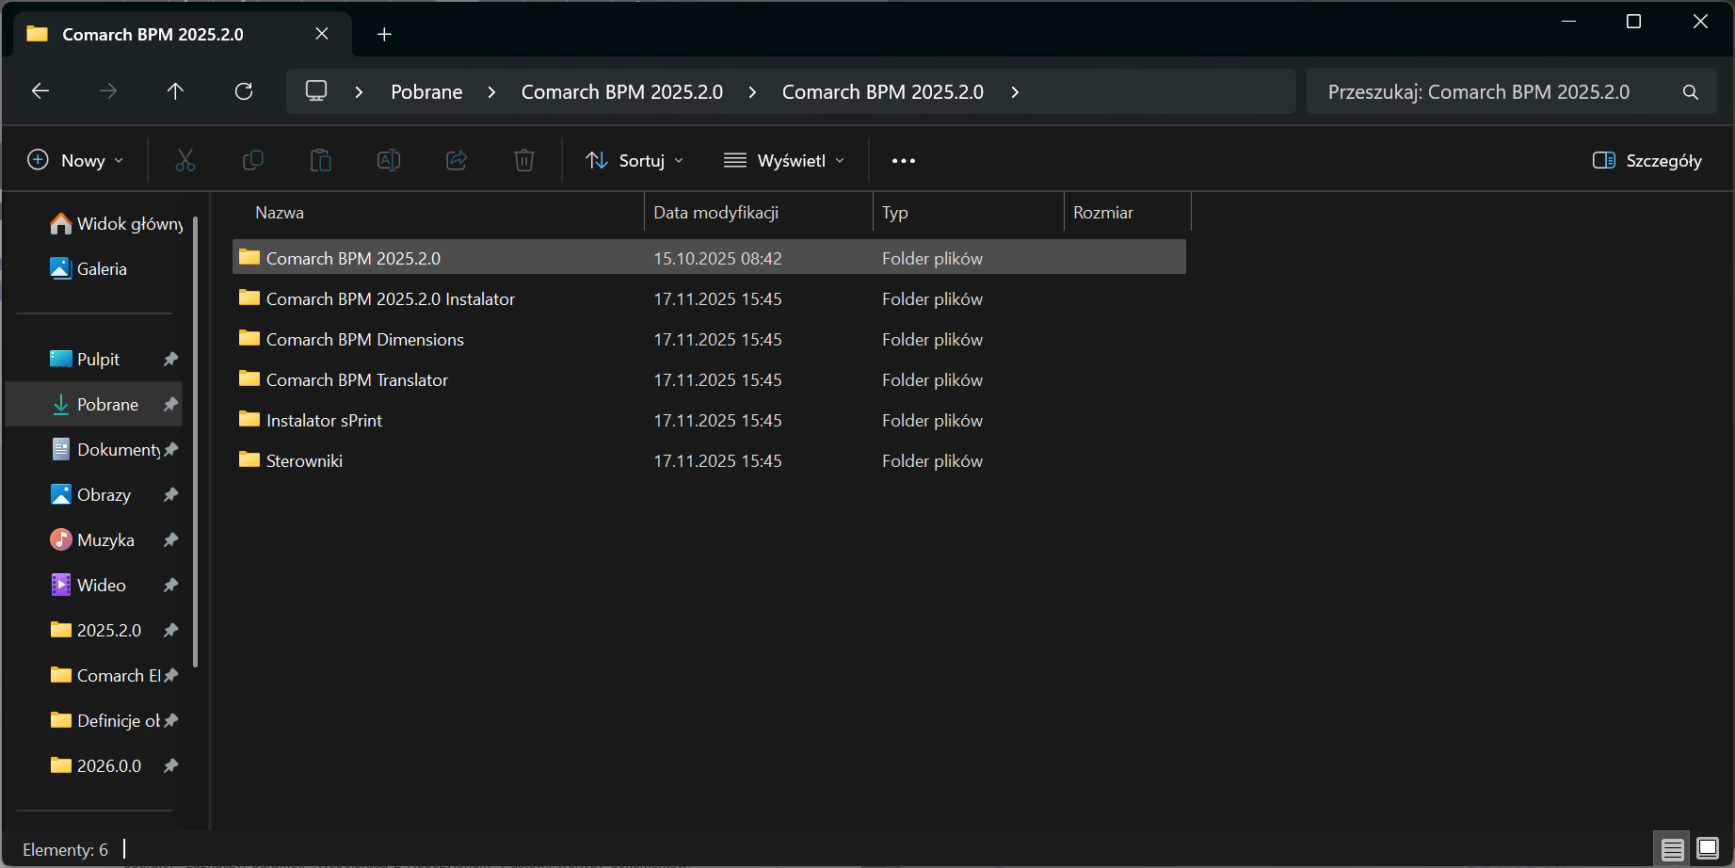Open a new tab with plus button
1735x868 pixels.
(384, 35)
